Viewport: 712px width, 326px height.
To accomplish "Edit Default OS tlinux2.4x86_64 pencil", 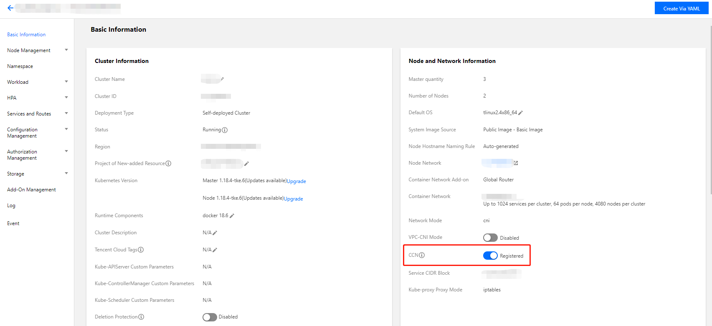I will click(520, 113).
